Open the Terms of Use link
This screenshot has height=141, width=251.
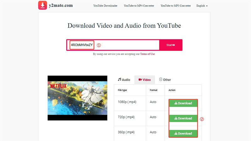(147, 54)
